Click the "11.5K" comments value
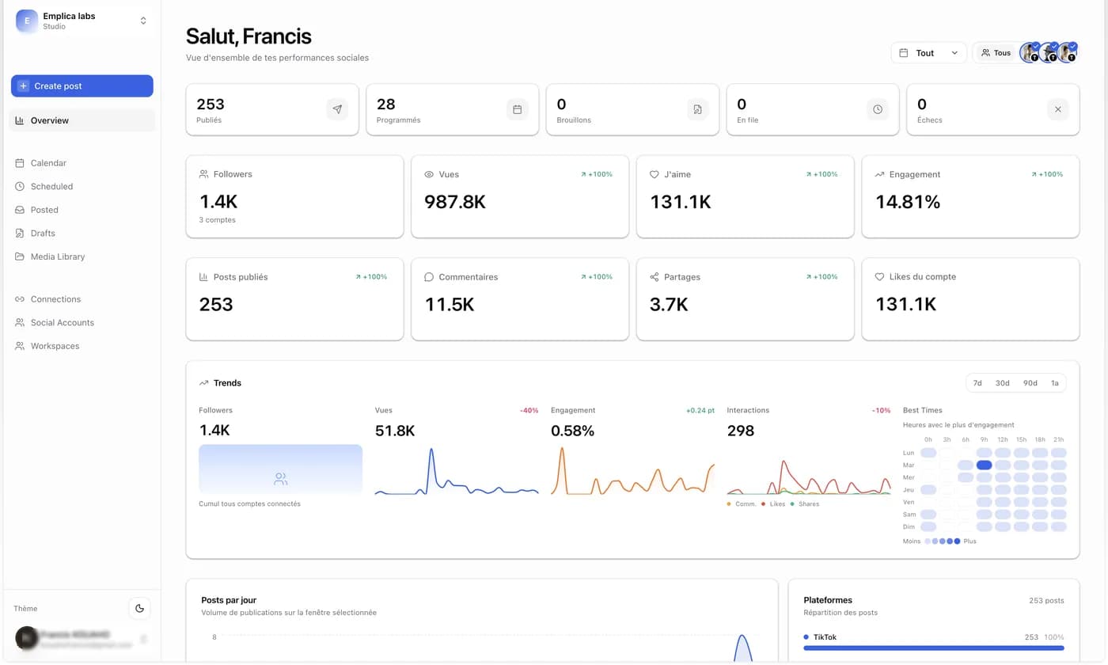 (x=450, y=305)
